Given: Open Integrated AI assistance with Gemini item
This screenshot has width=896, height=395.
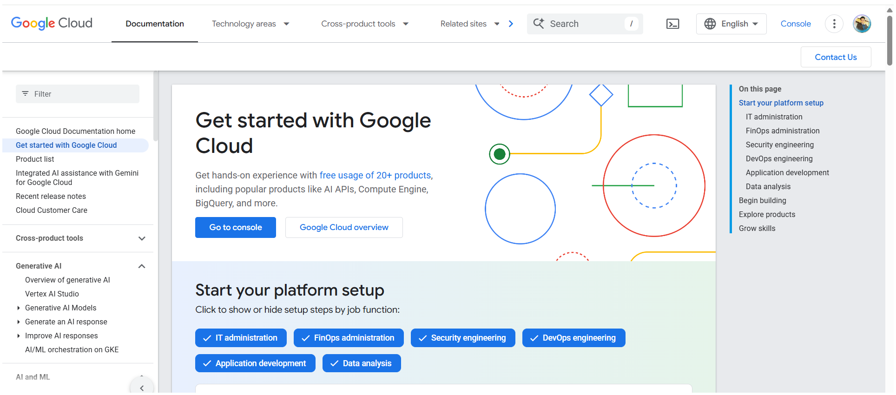Looking at the screenshot, I should pyautogui.click(x=77, y=178).
